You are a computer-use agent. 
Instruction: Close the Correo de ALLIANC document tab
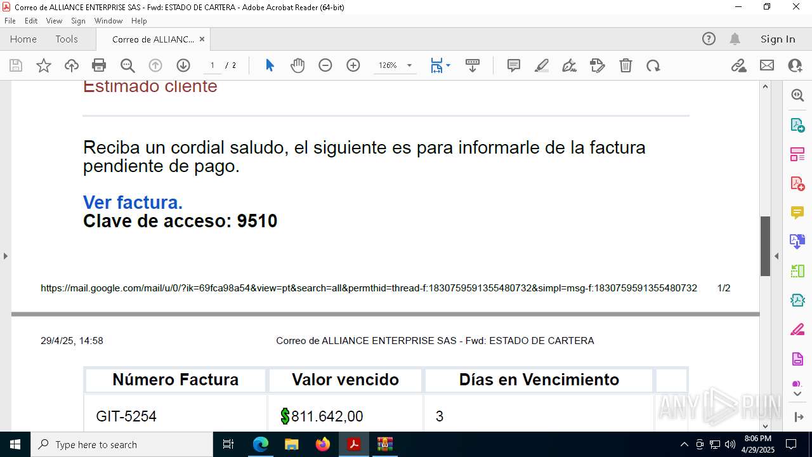[202, 39]
